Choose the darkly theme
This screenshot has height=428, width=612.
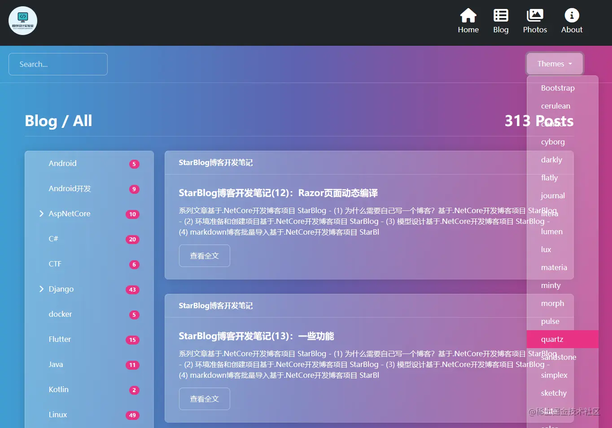[563, 160]
